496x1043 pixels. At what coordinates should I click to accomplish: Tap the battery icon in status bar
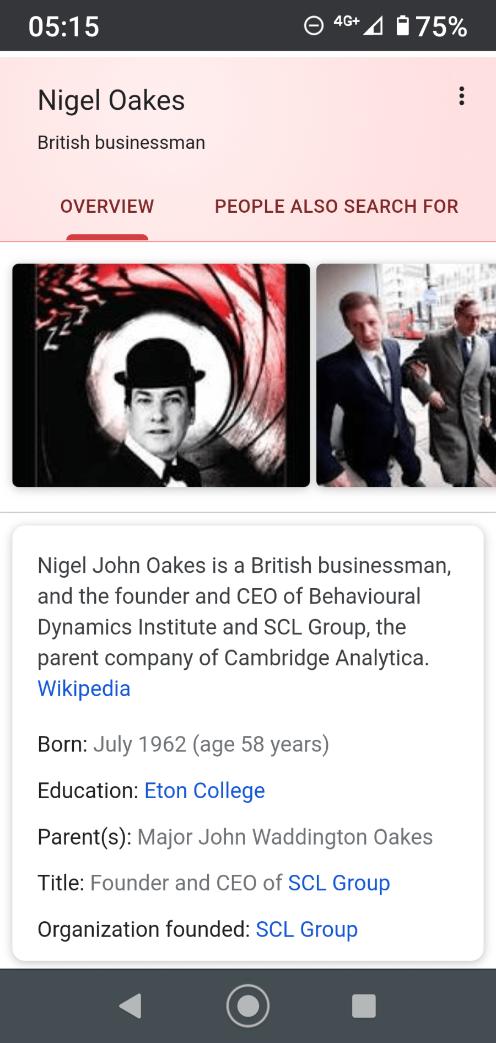point(403,25)
